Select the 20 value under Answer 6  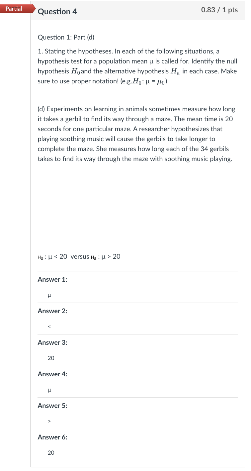[50, 452]
